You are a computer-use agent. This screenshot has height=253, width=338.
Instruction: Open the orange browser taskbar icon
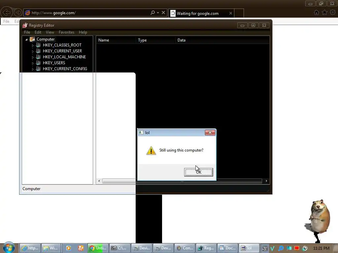pos(81,248)
